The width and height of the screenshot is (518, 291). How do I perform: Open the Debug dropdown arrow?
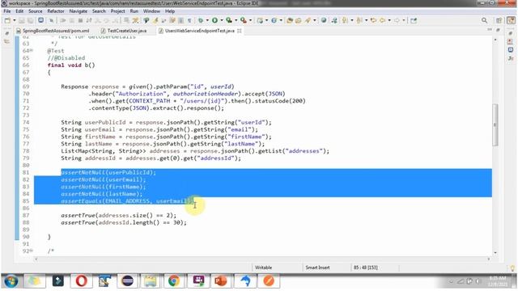[x=207, y=20]
